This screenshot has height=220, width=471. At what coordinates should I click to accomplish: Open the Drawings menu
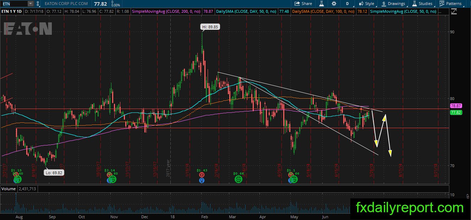point(394,4)
